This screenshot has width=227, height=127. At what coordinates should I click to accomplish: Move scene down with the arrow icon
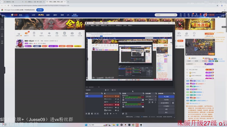pyautogui.click(x=98, y=114)
